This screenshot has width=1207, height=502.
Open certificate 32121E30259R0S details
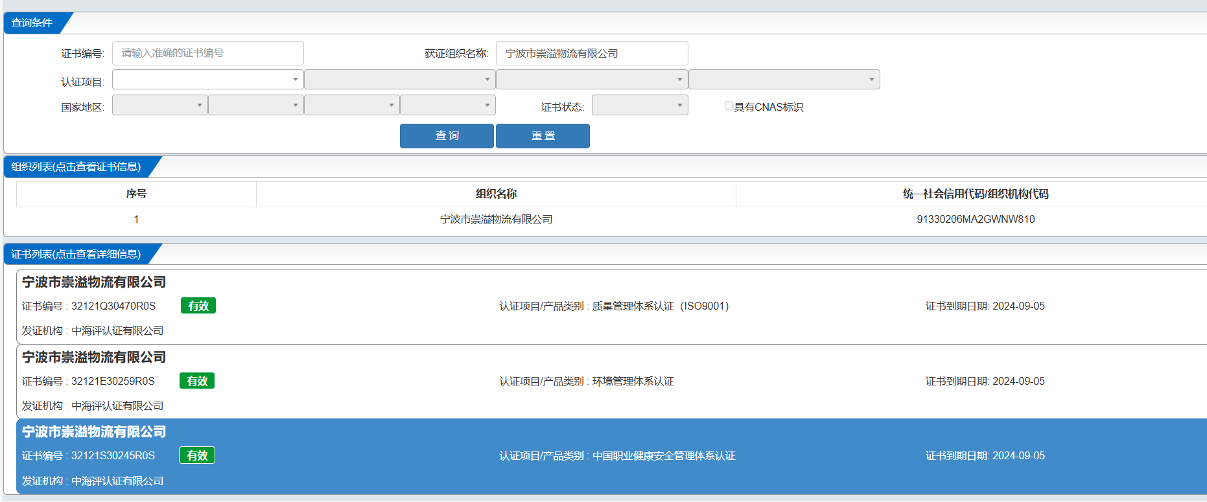[x=611, y=382]
